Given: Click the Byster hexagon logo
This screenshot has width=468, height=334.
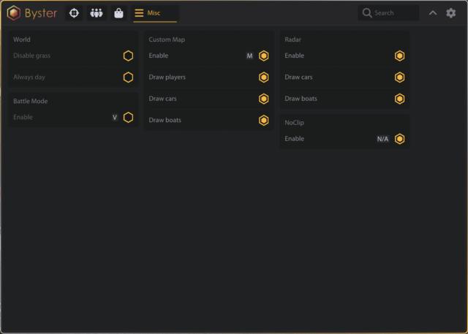Looking at the screenshot, I should tap(14, 13).
